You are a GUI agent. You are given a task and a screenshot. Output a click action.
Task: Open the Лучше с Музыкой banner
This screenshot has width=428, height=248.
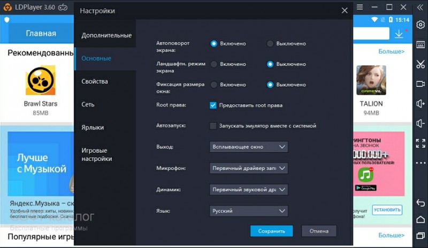click(41, 164)
